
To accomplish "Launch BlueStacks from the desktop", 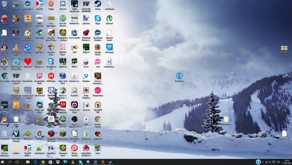I will coord(28,135).
